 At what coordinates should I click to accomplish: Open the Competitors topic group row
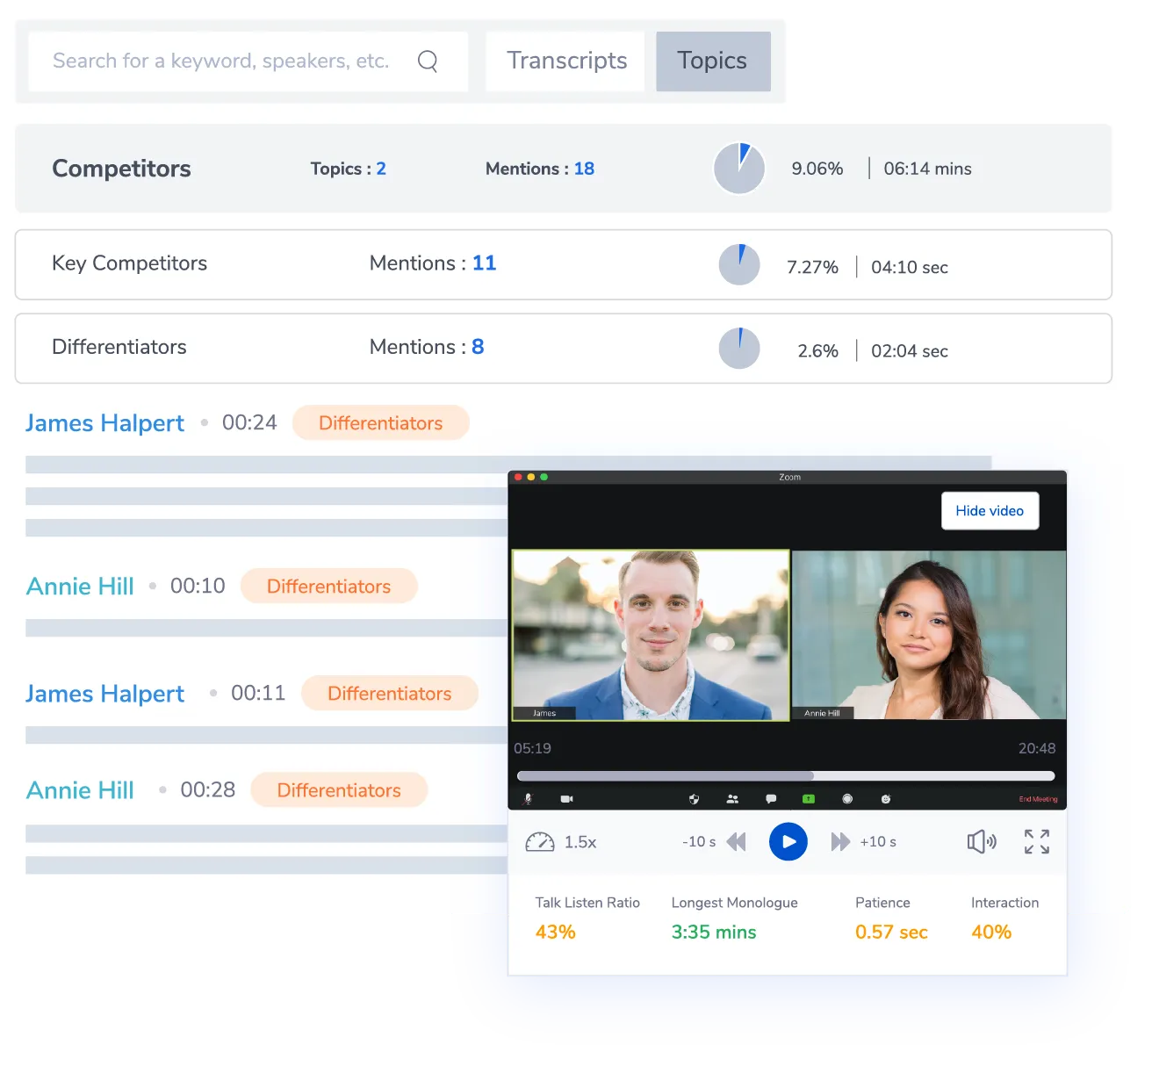pyautogui.click(x=564, y=169)
